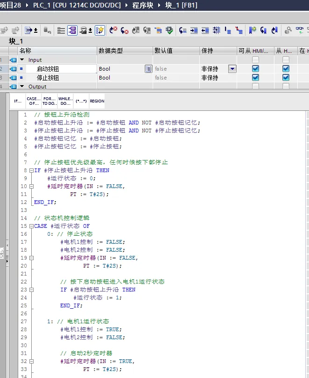
Task: Collapse the Output section
Action: click(x=22, y=86)
